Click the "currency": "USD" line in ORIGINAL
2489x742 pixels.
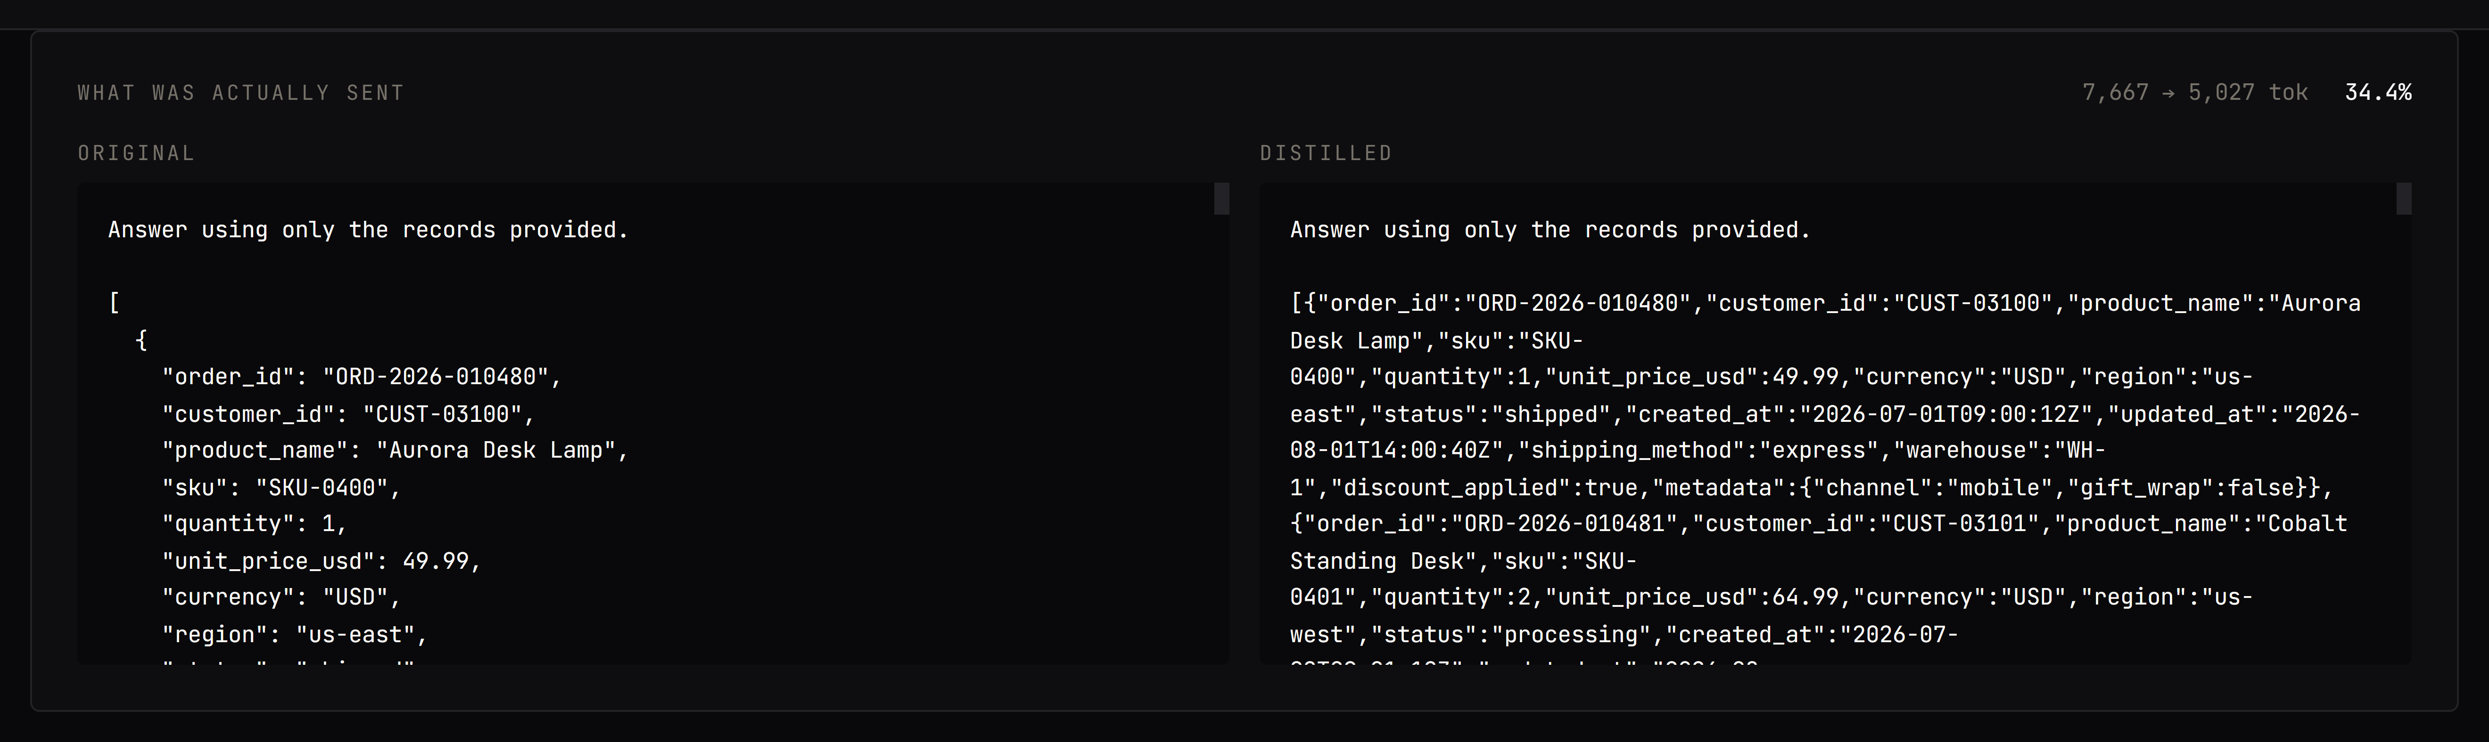281,597
